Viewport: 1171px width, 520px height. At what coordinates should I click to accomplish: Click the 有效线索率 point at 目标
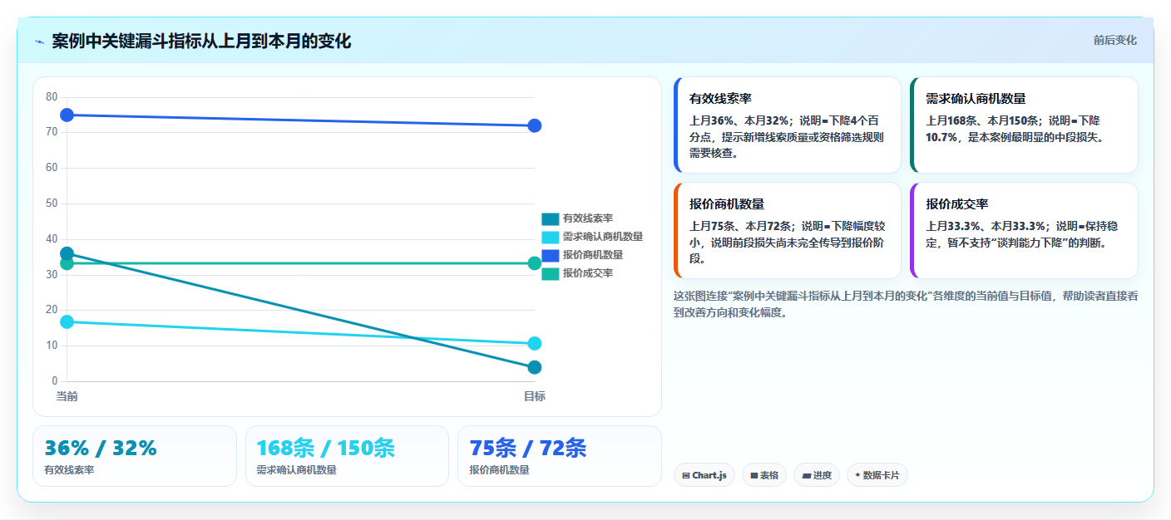[x=535, y=367]
